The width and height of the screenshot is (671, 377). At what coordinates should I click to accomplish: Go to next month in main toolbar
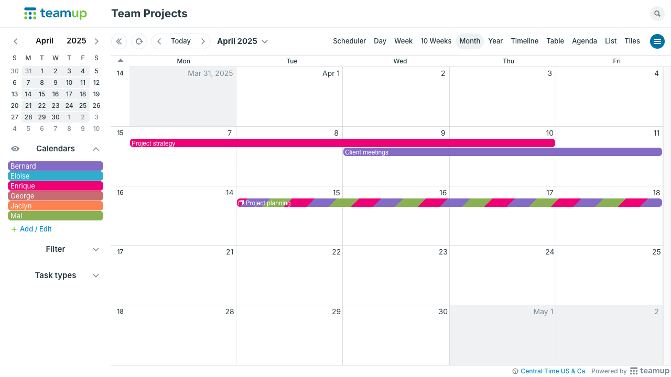click(203, 41)
